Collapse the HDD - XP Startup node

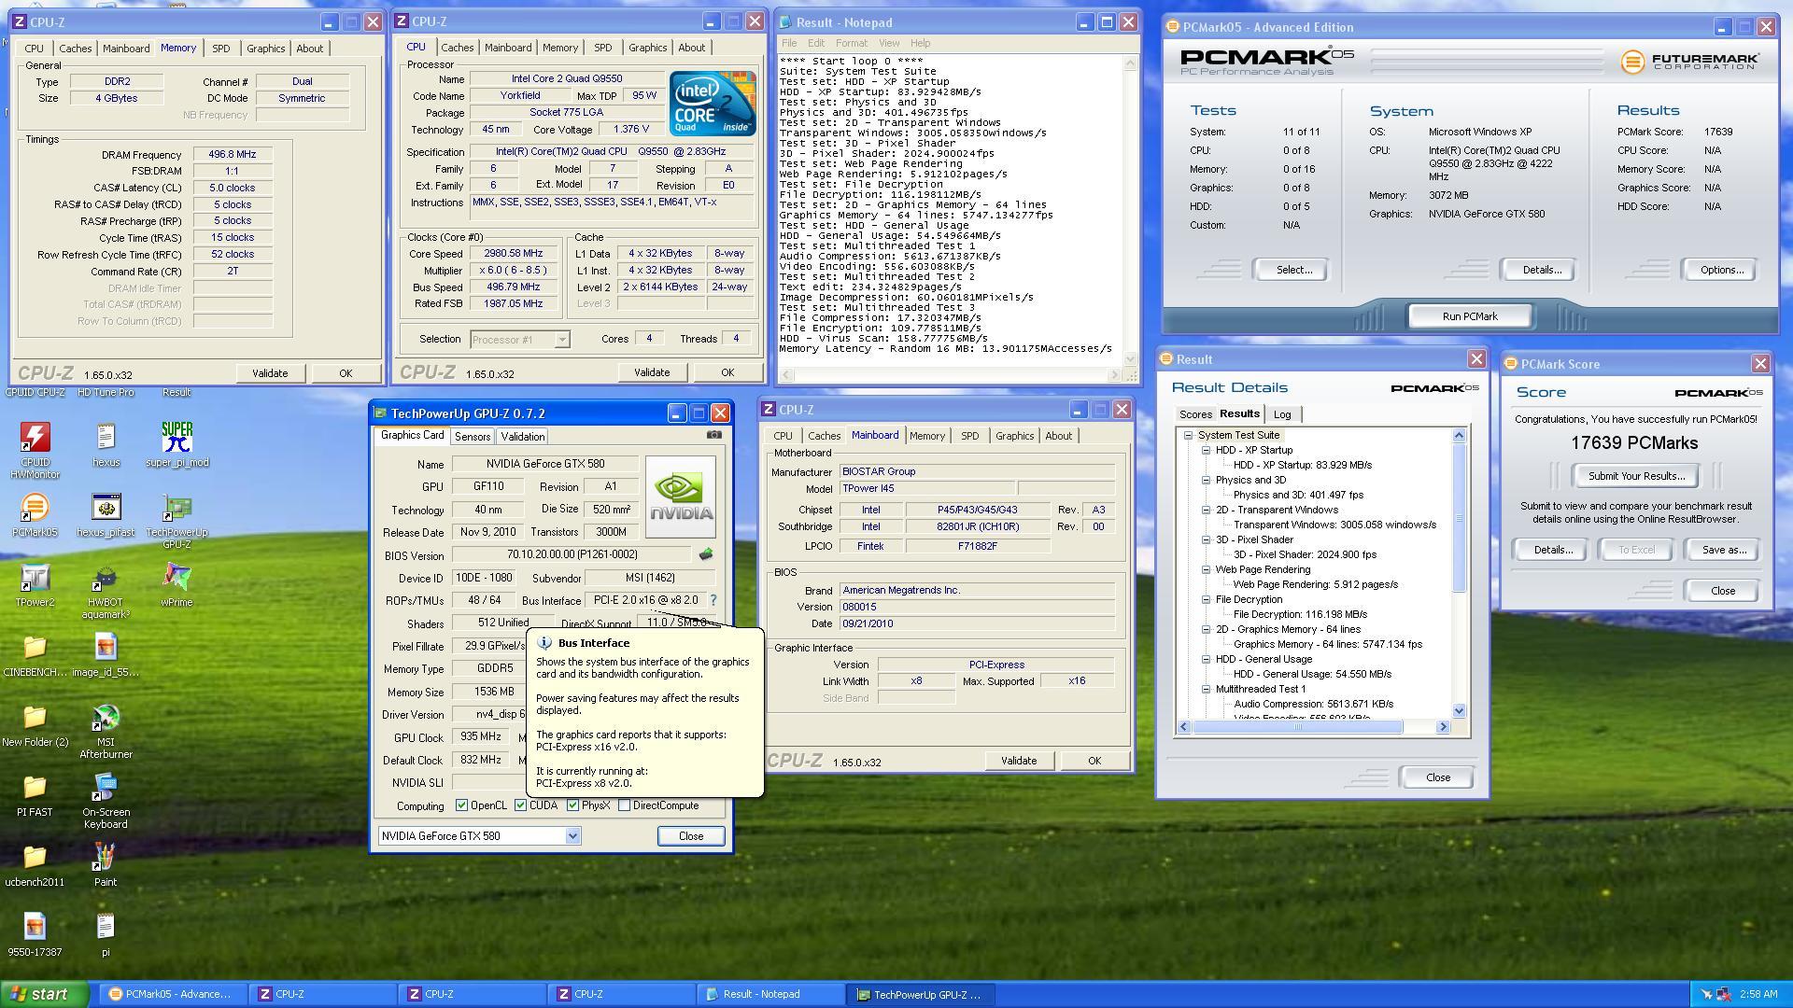coord(1206,451)
